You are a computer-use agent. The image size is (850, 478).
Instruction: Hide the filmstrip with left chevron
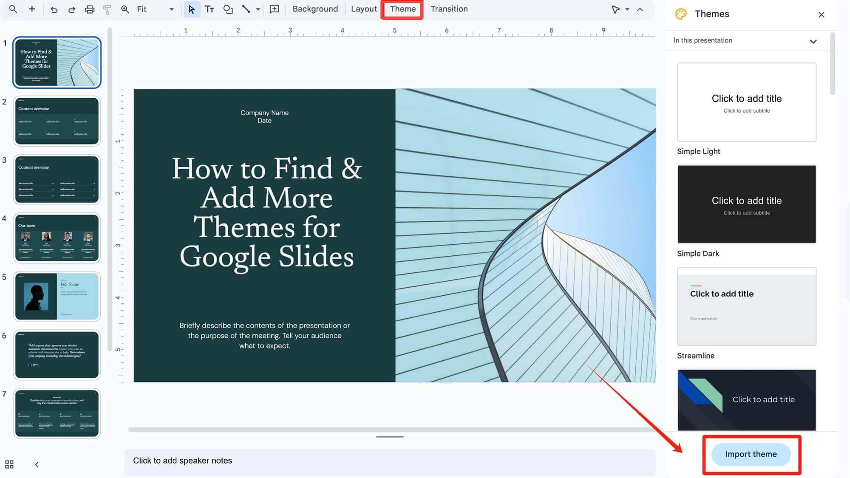click(x=37, y=464)
